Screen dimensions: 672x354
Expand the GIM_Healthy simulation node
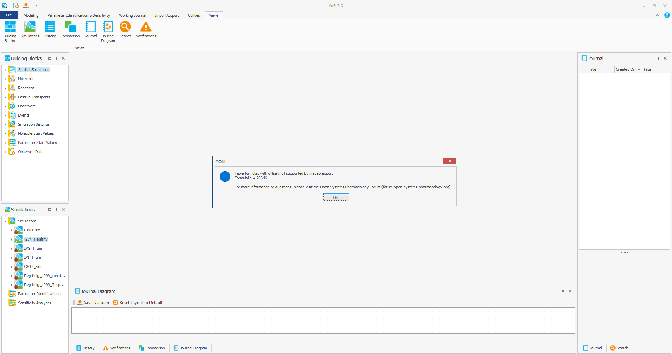pyautogui.click(x=12, y=240)
